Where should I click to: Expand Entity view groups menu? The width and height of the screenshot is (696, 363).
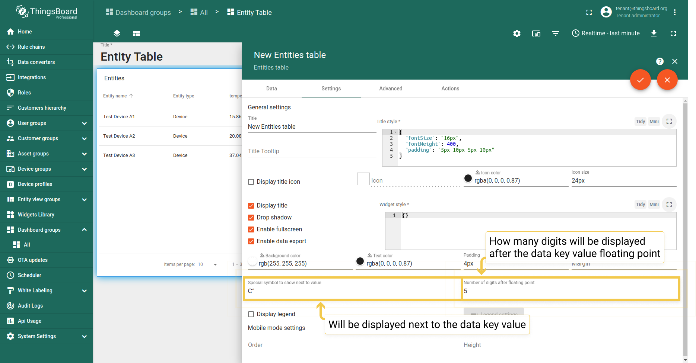[x=85, y=199]
